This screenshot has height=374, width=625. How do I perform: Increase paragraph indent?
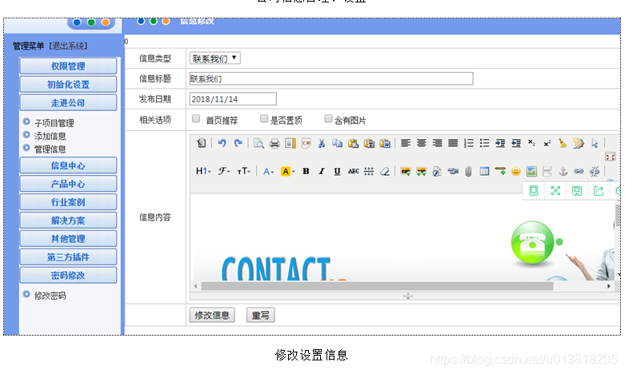pyautogui.click(x=500, y=143)
